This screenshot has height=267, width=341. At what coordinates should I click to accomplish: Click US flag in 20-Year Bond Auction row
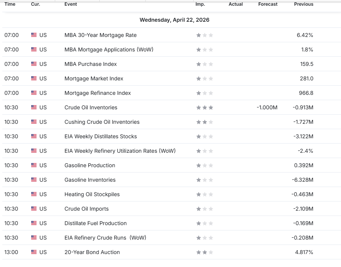[34, 252]
